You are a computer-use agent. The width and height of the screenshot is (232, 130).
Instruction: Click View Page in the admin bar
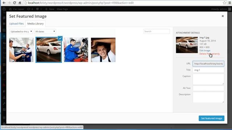62,9
